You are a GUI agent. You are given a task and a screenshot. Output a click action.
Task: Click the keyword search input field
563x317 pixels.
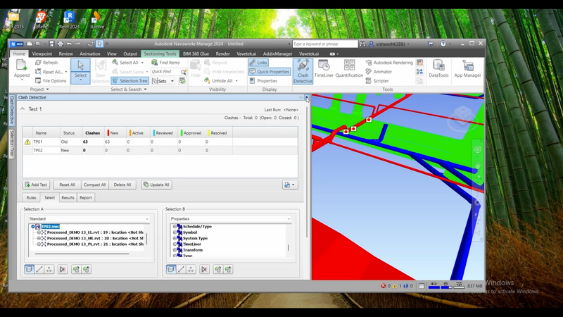325,44
